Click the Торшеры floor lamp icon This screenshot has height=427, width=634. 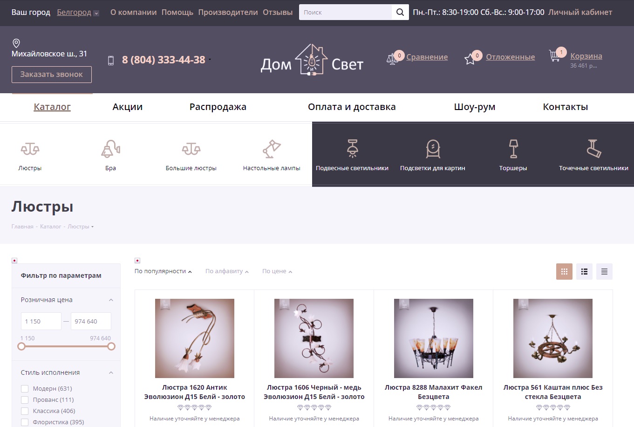coord(513,149)
